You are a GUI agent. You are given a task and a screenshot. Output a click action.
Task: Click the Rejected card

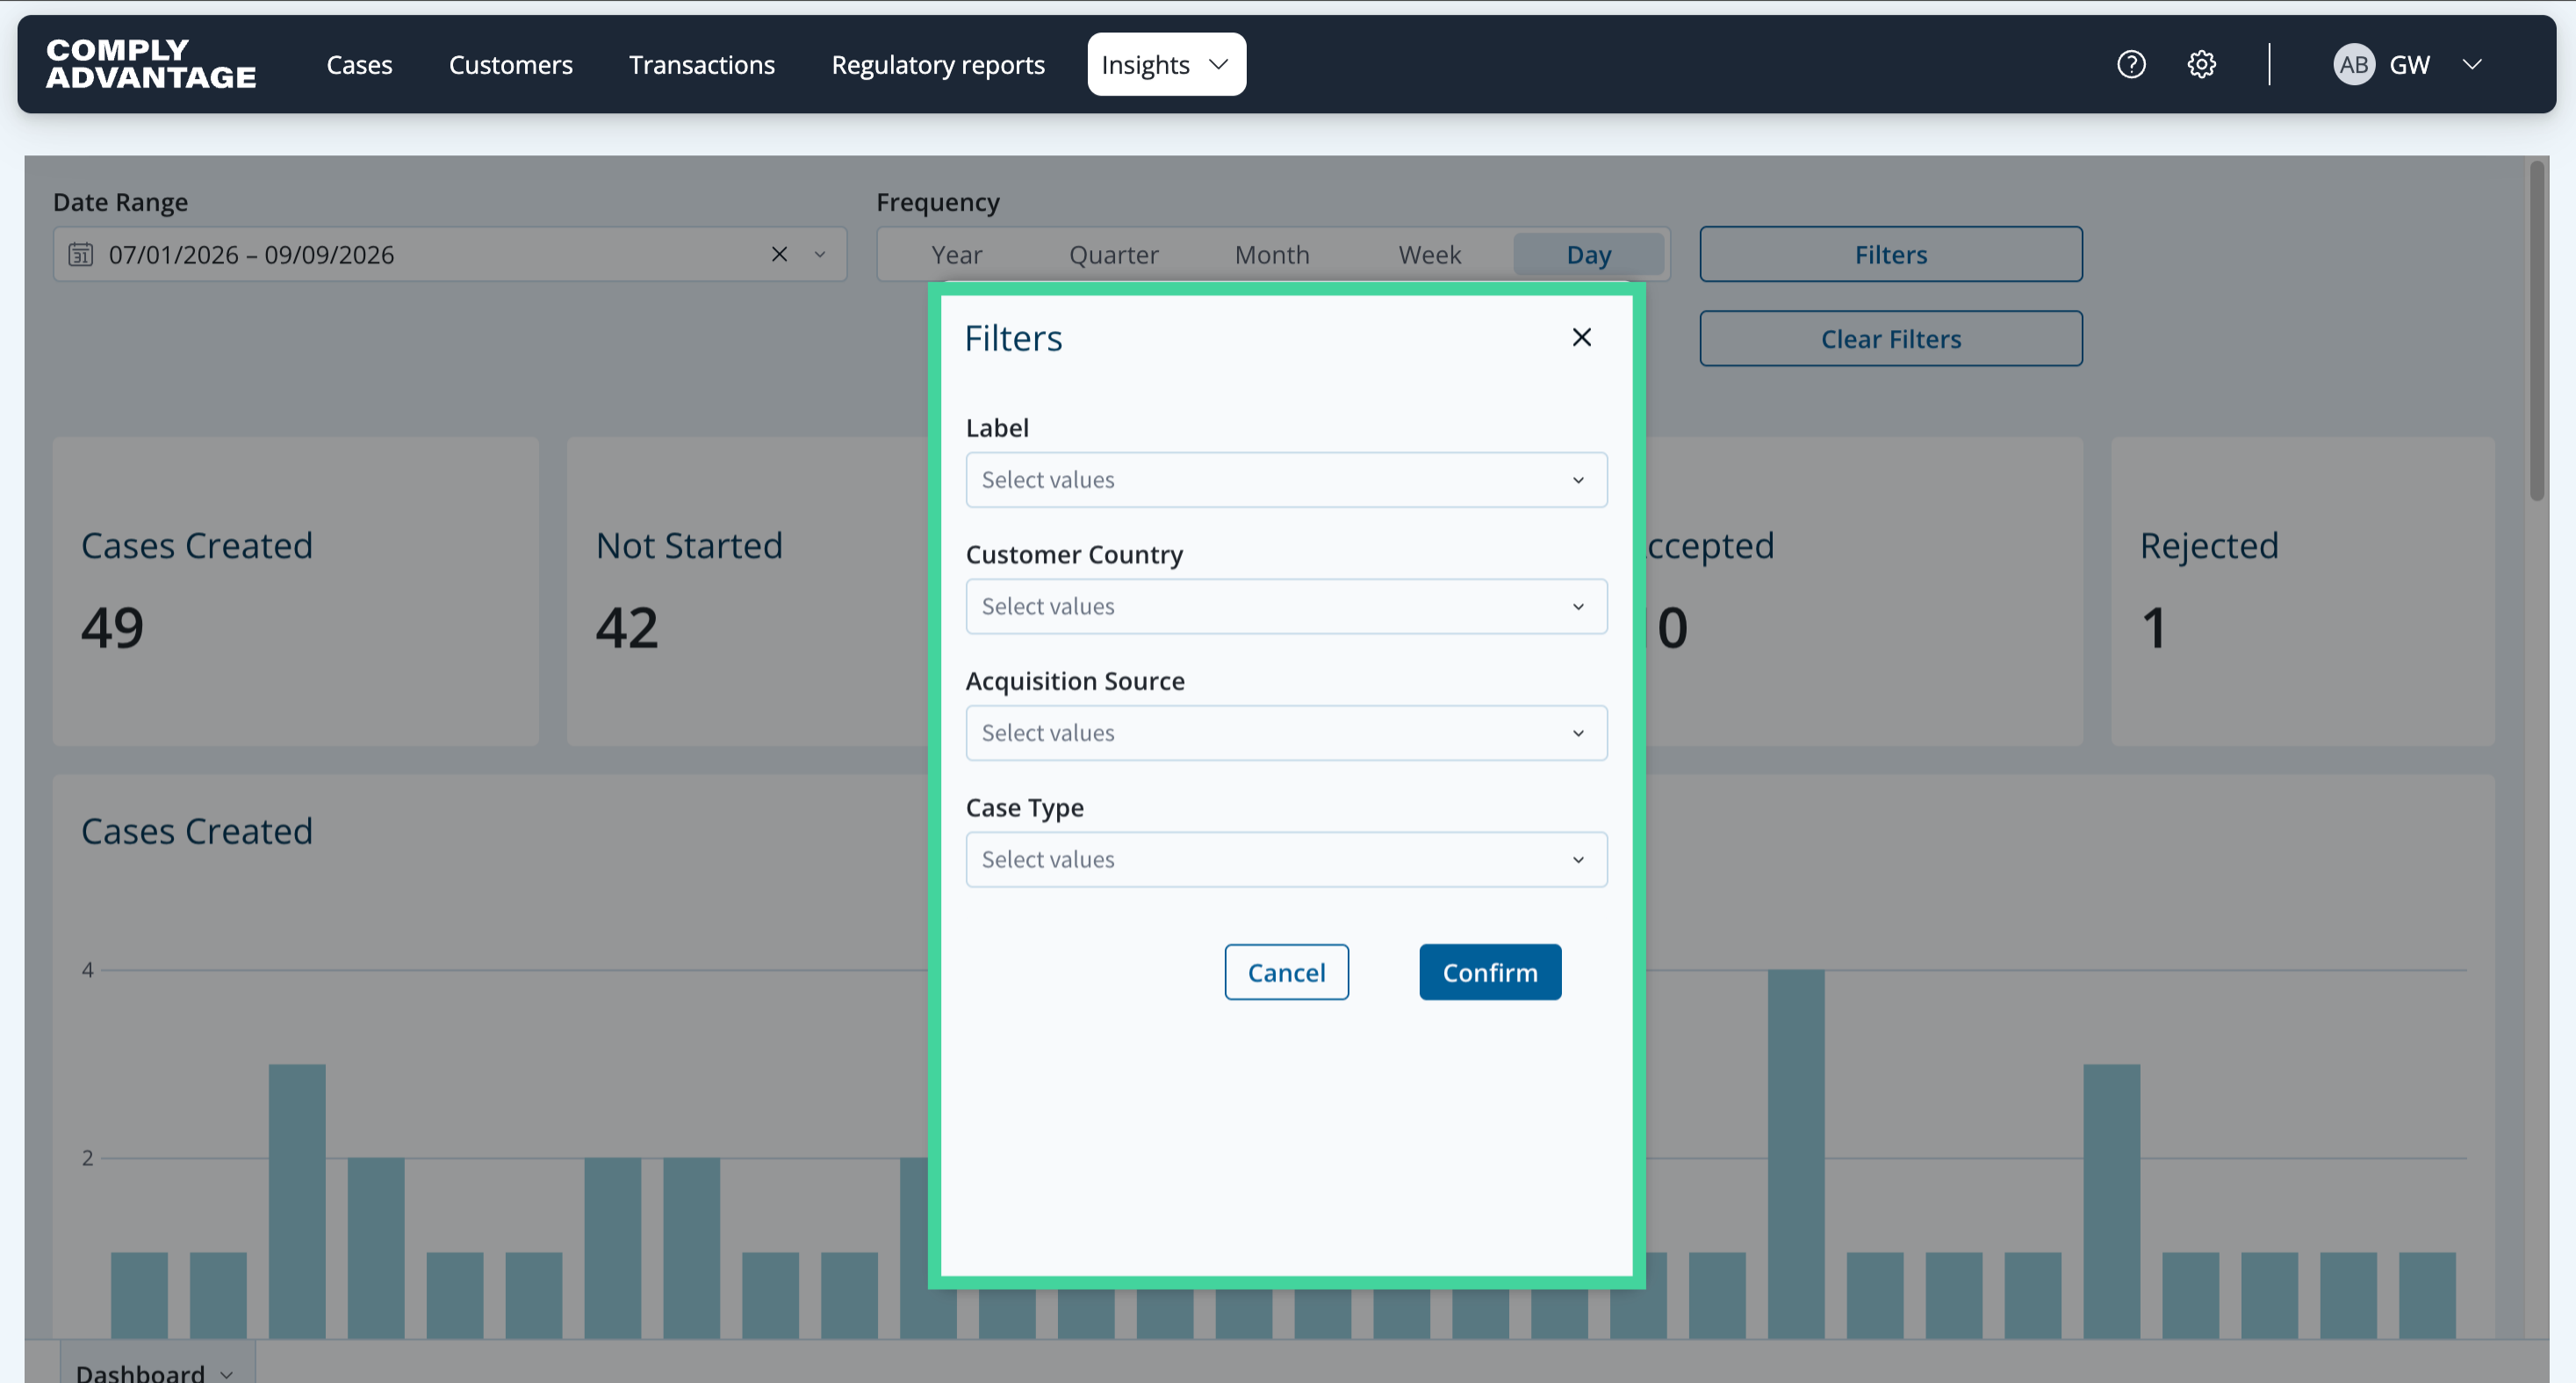(2302, 590)
